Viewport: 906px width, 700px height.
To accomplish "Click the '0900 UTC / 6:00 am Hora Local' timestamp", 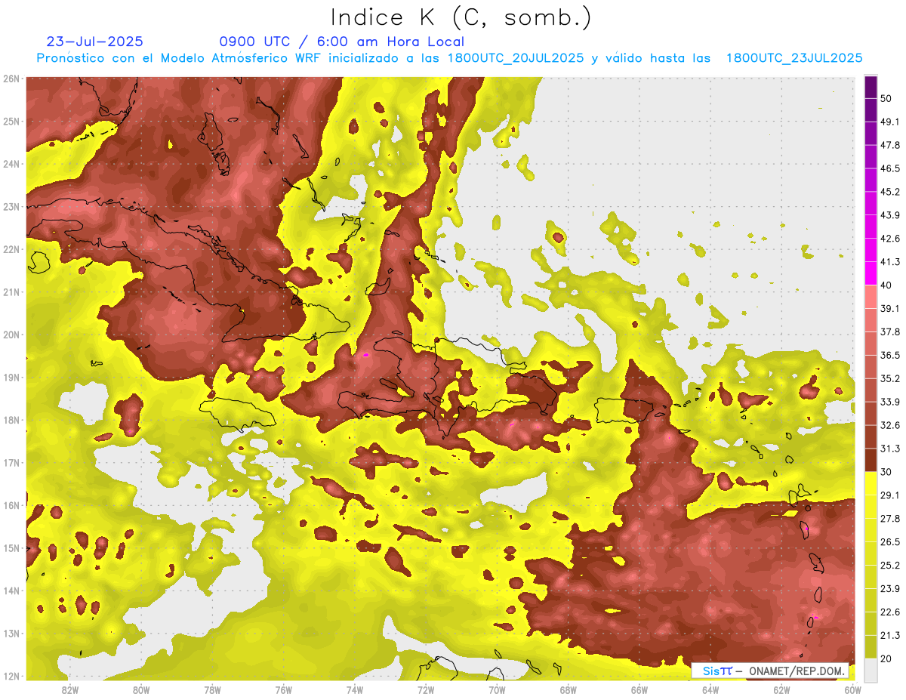I will click(341, 42).
